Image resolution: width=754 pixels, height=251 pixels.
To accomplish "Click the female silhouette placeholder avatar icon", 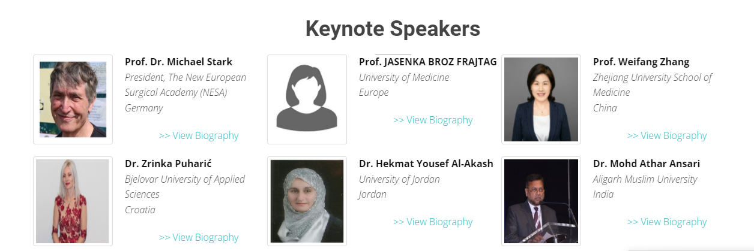I will pyautogui.click(x=307, y=99).
